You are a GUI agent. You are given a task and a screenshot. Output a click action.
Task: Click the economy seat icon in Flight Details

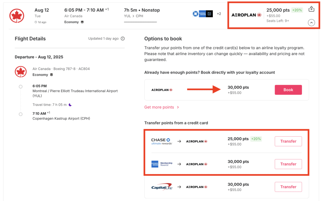52,75
